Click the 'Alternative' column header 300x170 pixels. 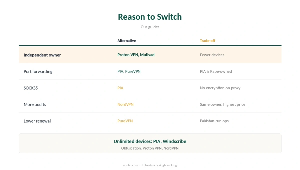pos(127,41)
